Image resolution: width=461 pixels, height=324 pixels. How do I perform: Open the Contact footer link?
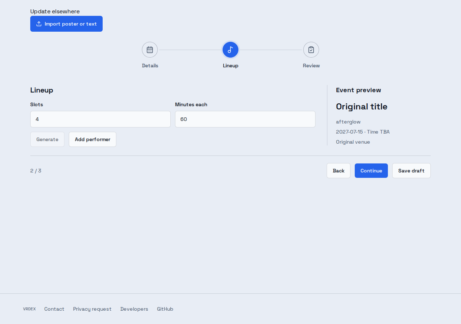pos(54,309)
